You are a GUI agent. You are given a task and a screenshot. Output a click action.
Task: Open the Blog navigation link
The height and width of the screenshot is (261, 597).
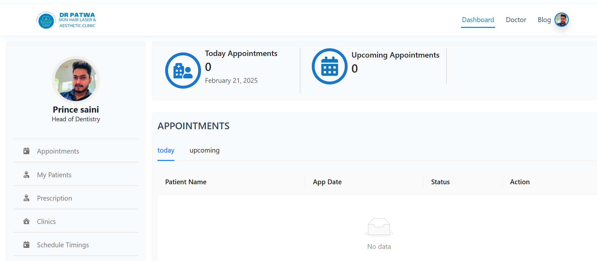[x=544, y=20]
